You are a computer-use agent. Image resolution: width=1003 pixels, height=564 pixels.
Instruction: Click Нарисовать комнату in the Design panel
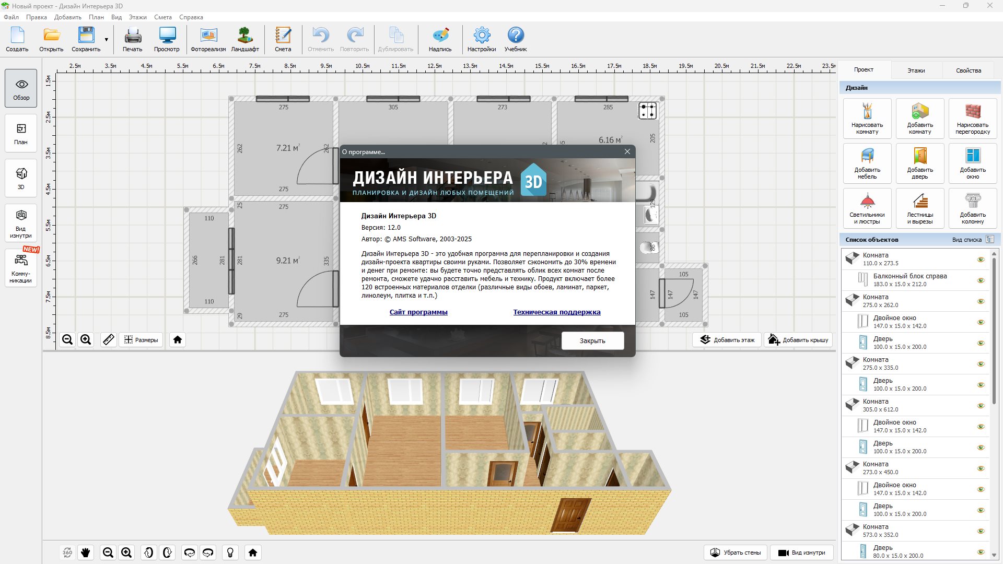[x=867, y=118]
